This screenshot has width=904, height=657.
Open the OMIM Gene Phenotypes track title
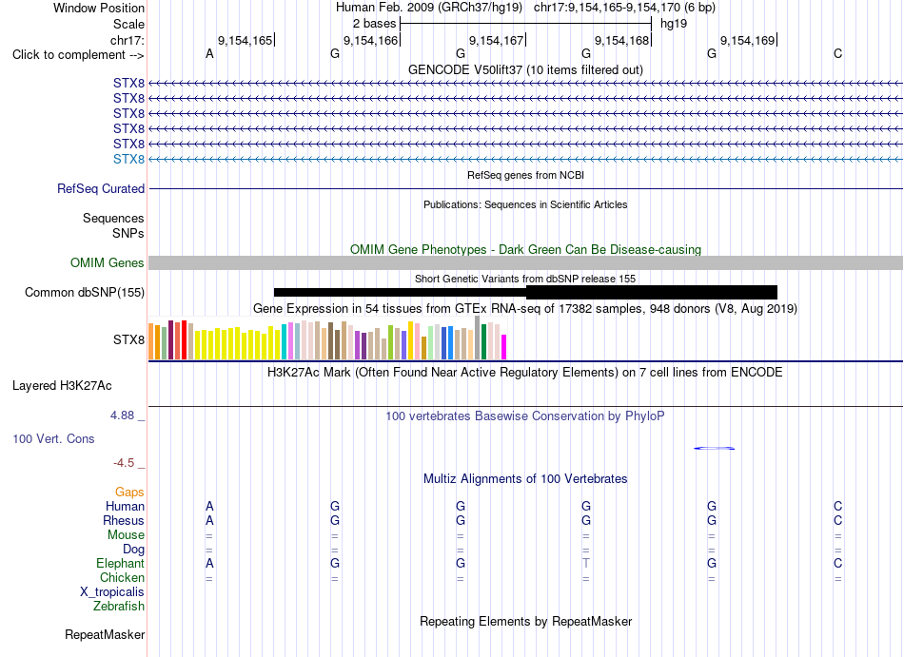pyautogui.click(x=525, y=249)
